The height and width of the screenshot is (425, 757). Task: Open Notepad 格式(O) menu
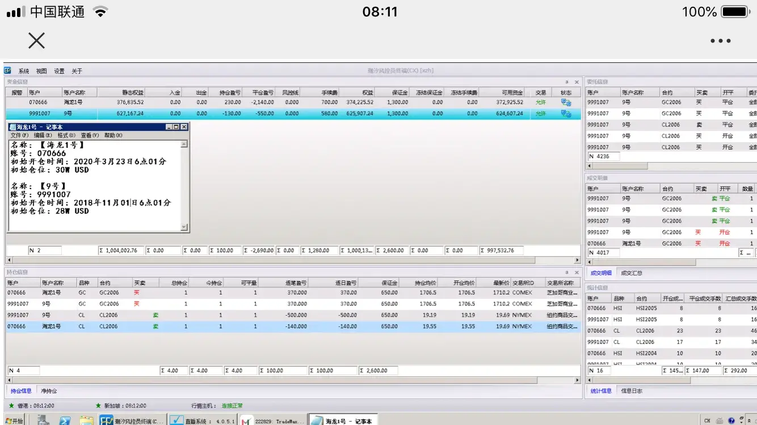(x=66, y=135)
